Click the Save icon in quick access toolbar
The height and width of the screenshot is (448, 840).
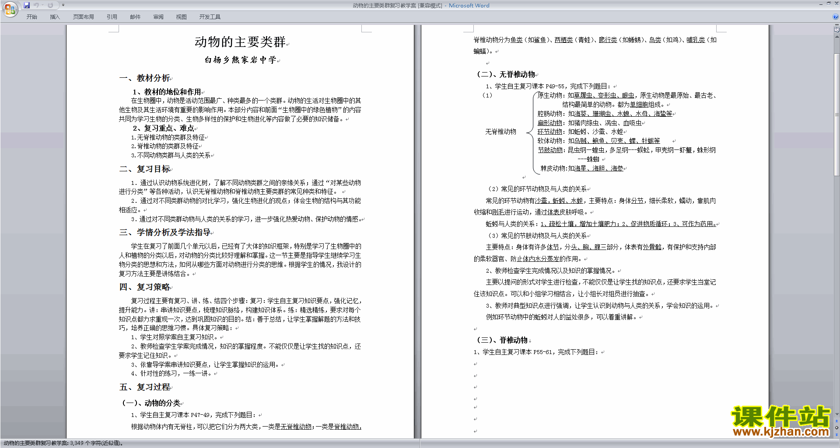27,5
